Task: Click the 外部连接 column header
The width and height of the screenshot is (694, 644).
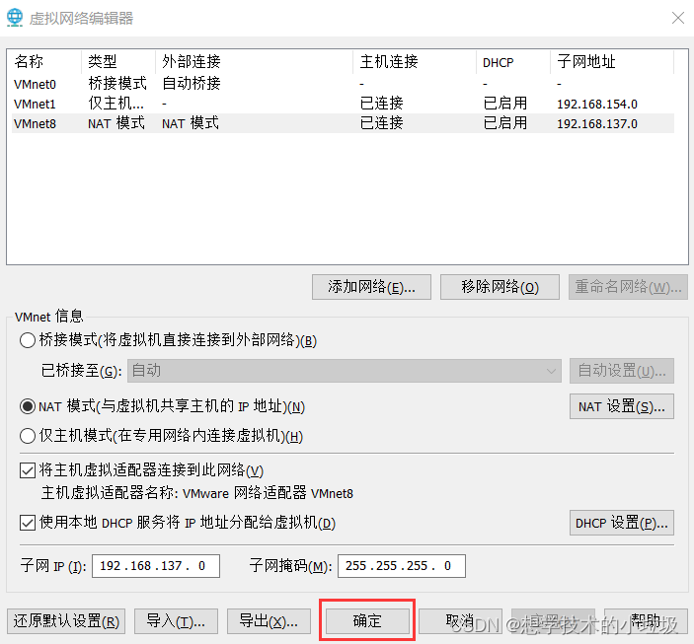Action: pos(254,61)
